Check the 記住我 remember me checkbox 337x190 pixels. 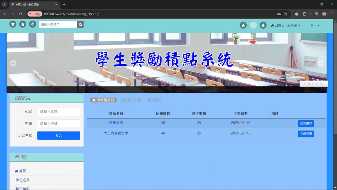tap(19, 135)
